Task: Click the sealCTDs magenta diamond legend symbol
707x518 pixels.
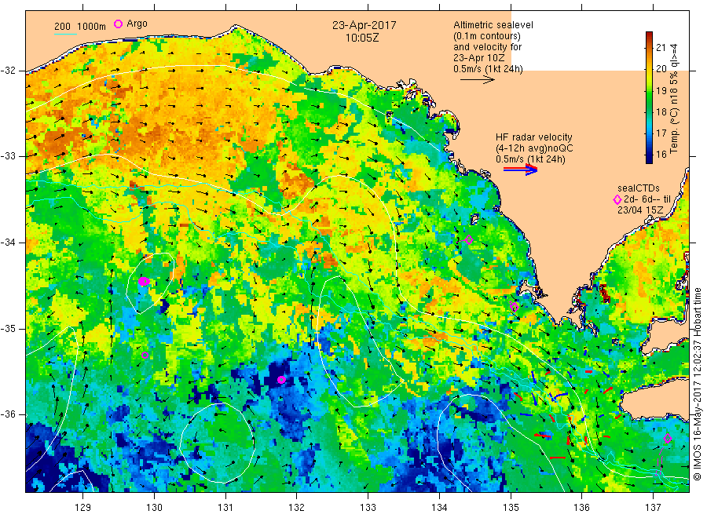Action: click(617, 199)
